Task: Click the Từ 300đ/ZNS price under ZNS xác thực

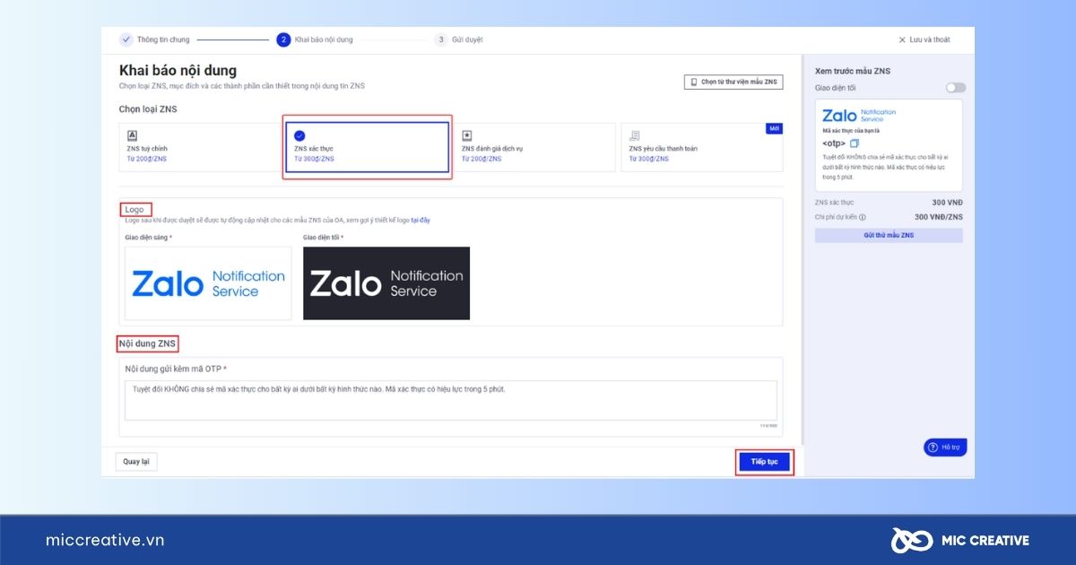Action: pos(314,159)
